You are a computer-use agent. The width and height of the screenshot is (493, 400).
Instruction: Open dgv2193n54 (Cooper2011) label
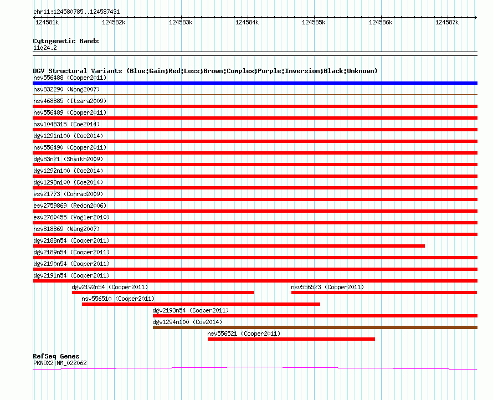tap(191, 310)
